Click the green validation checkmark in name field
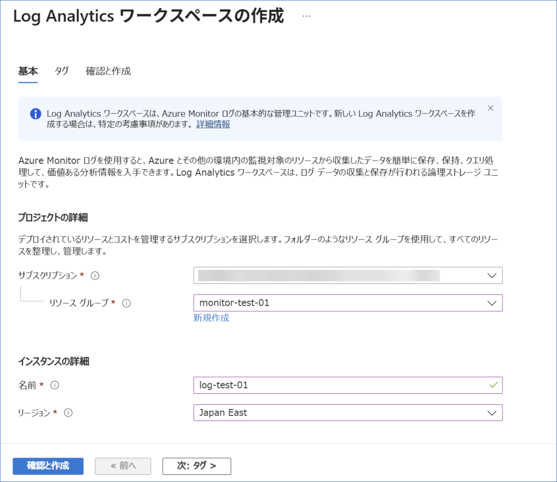The image size is (557, 482). 493,385
